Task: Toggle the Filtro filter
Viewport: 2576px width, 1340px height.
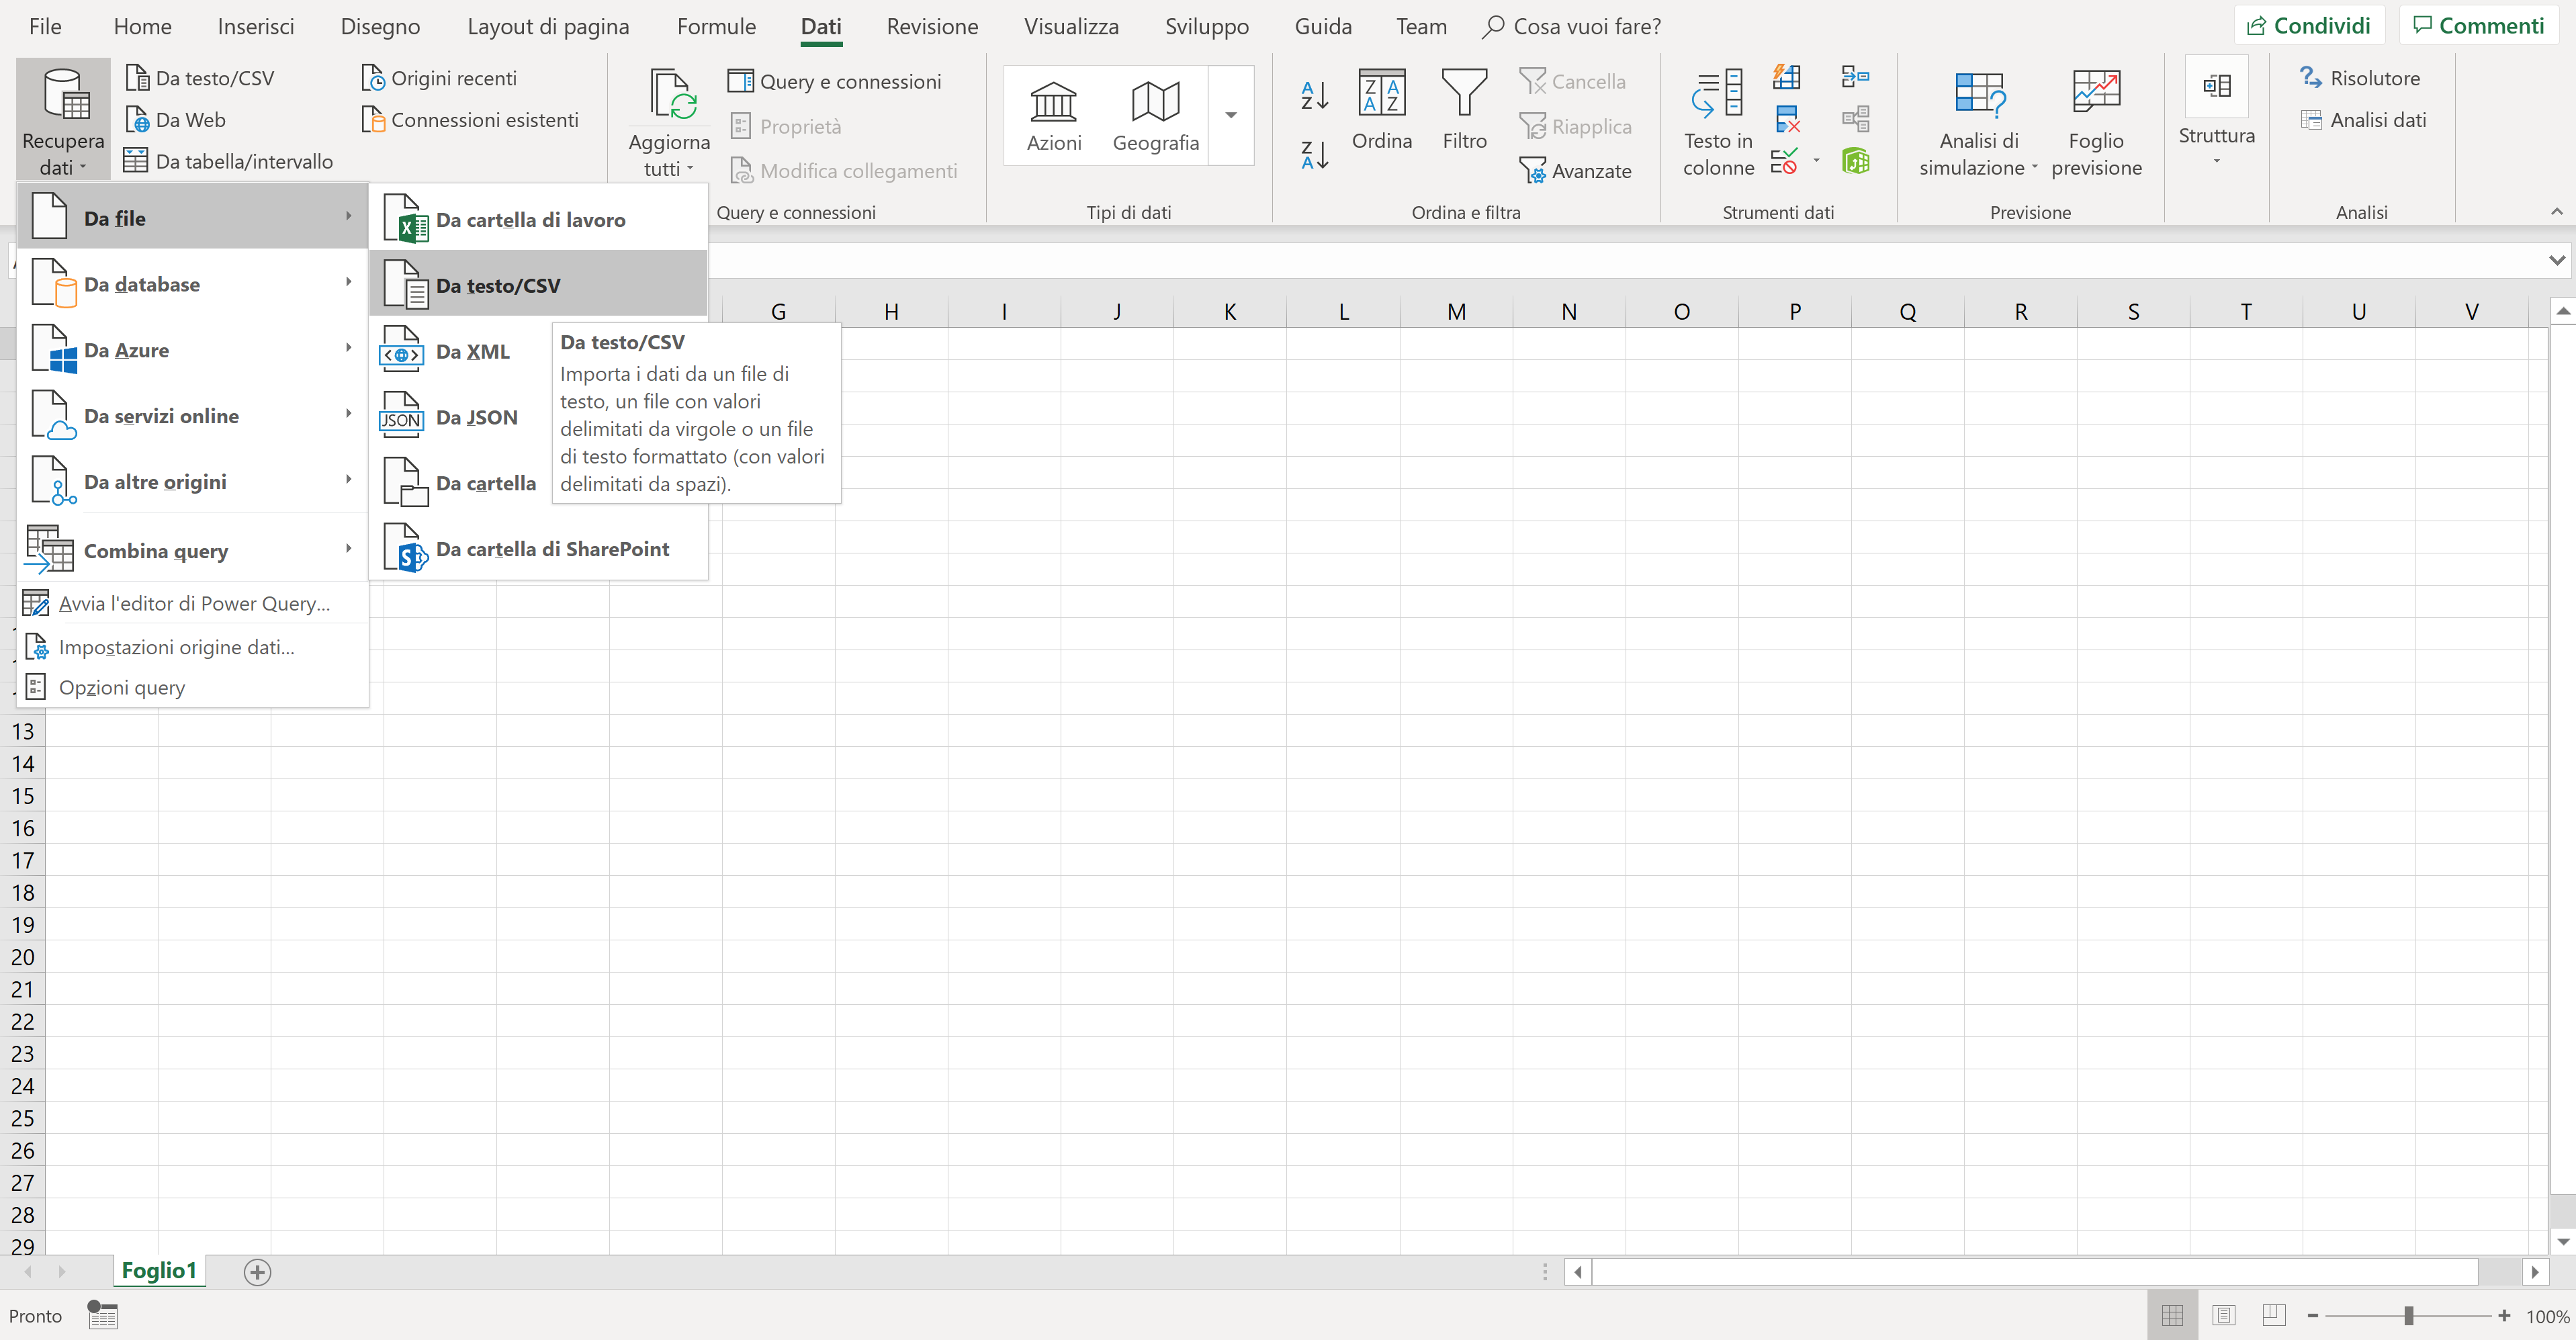Action: (x=1464, y=110)
